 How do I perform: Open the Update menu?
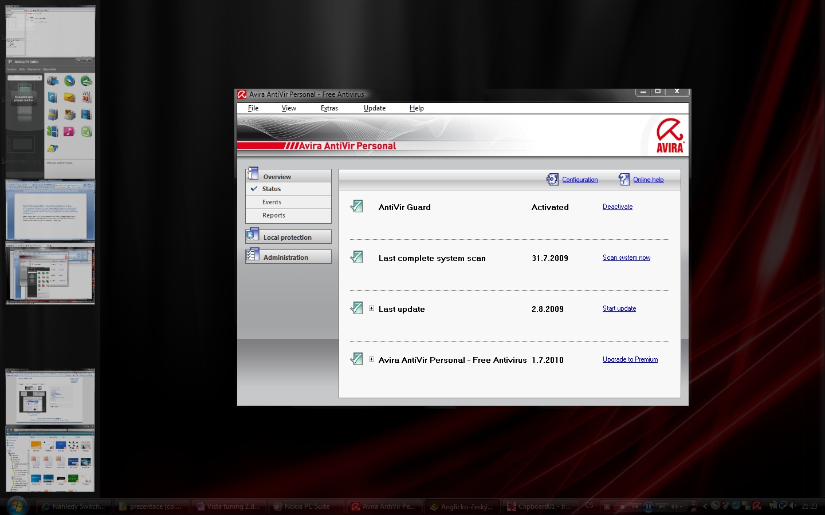tap(375, 108)
